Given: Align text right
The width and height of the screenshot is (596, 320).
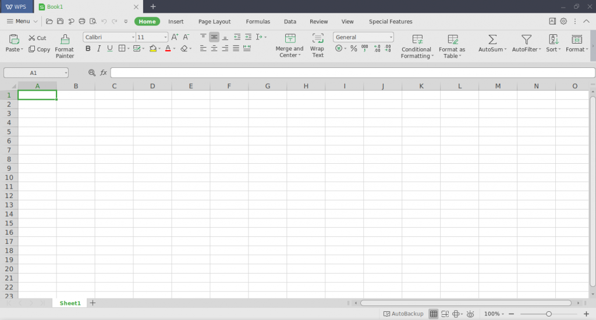Looking at the screenshot, I should (x=225, y=48).
